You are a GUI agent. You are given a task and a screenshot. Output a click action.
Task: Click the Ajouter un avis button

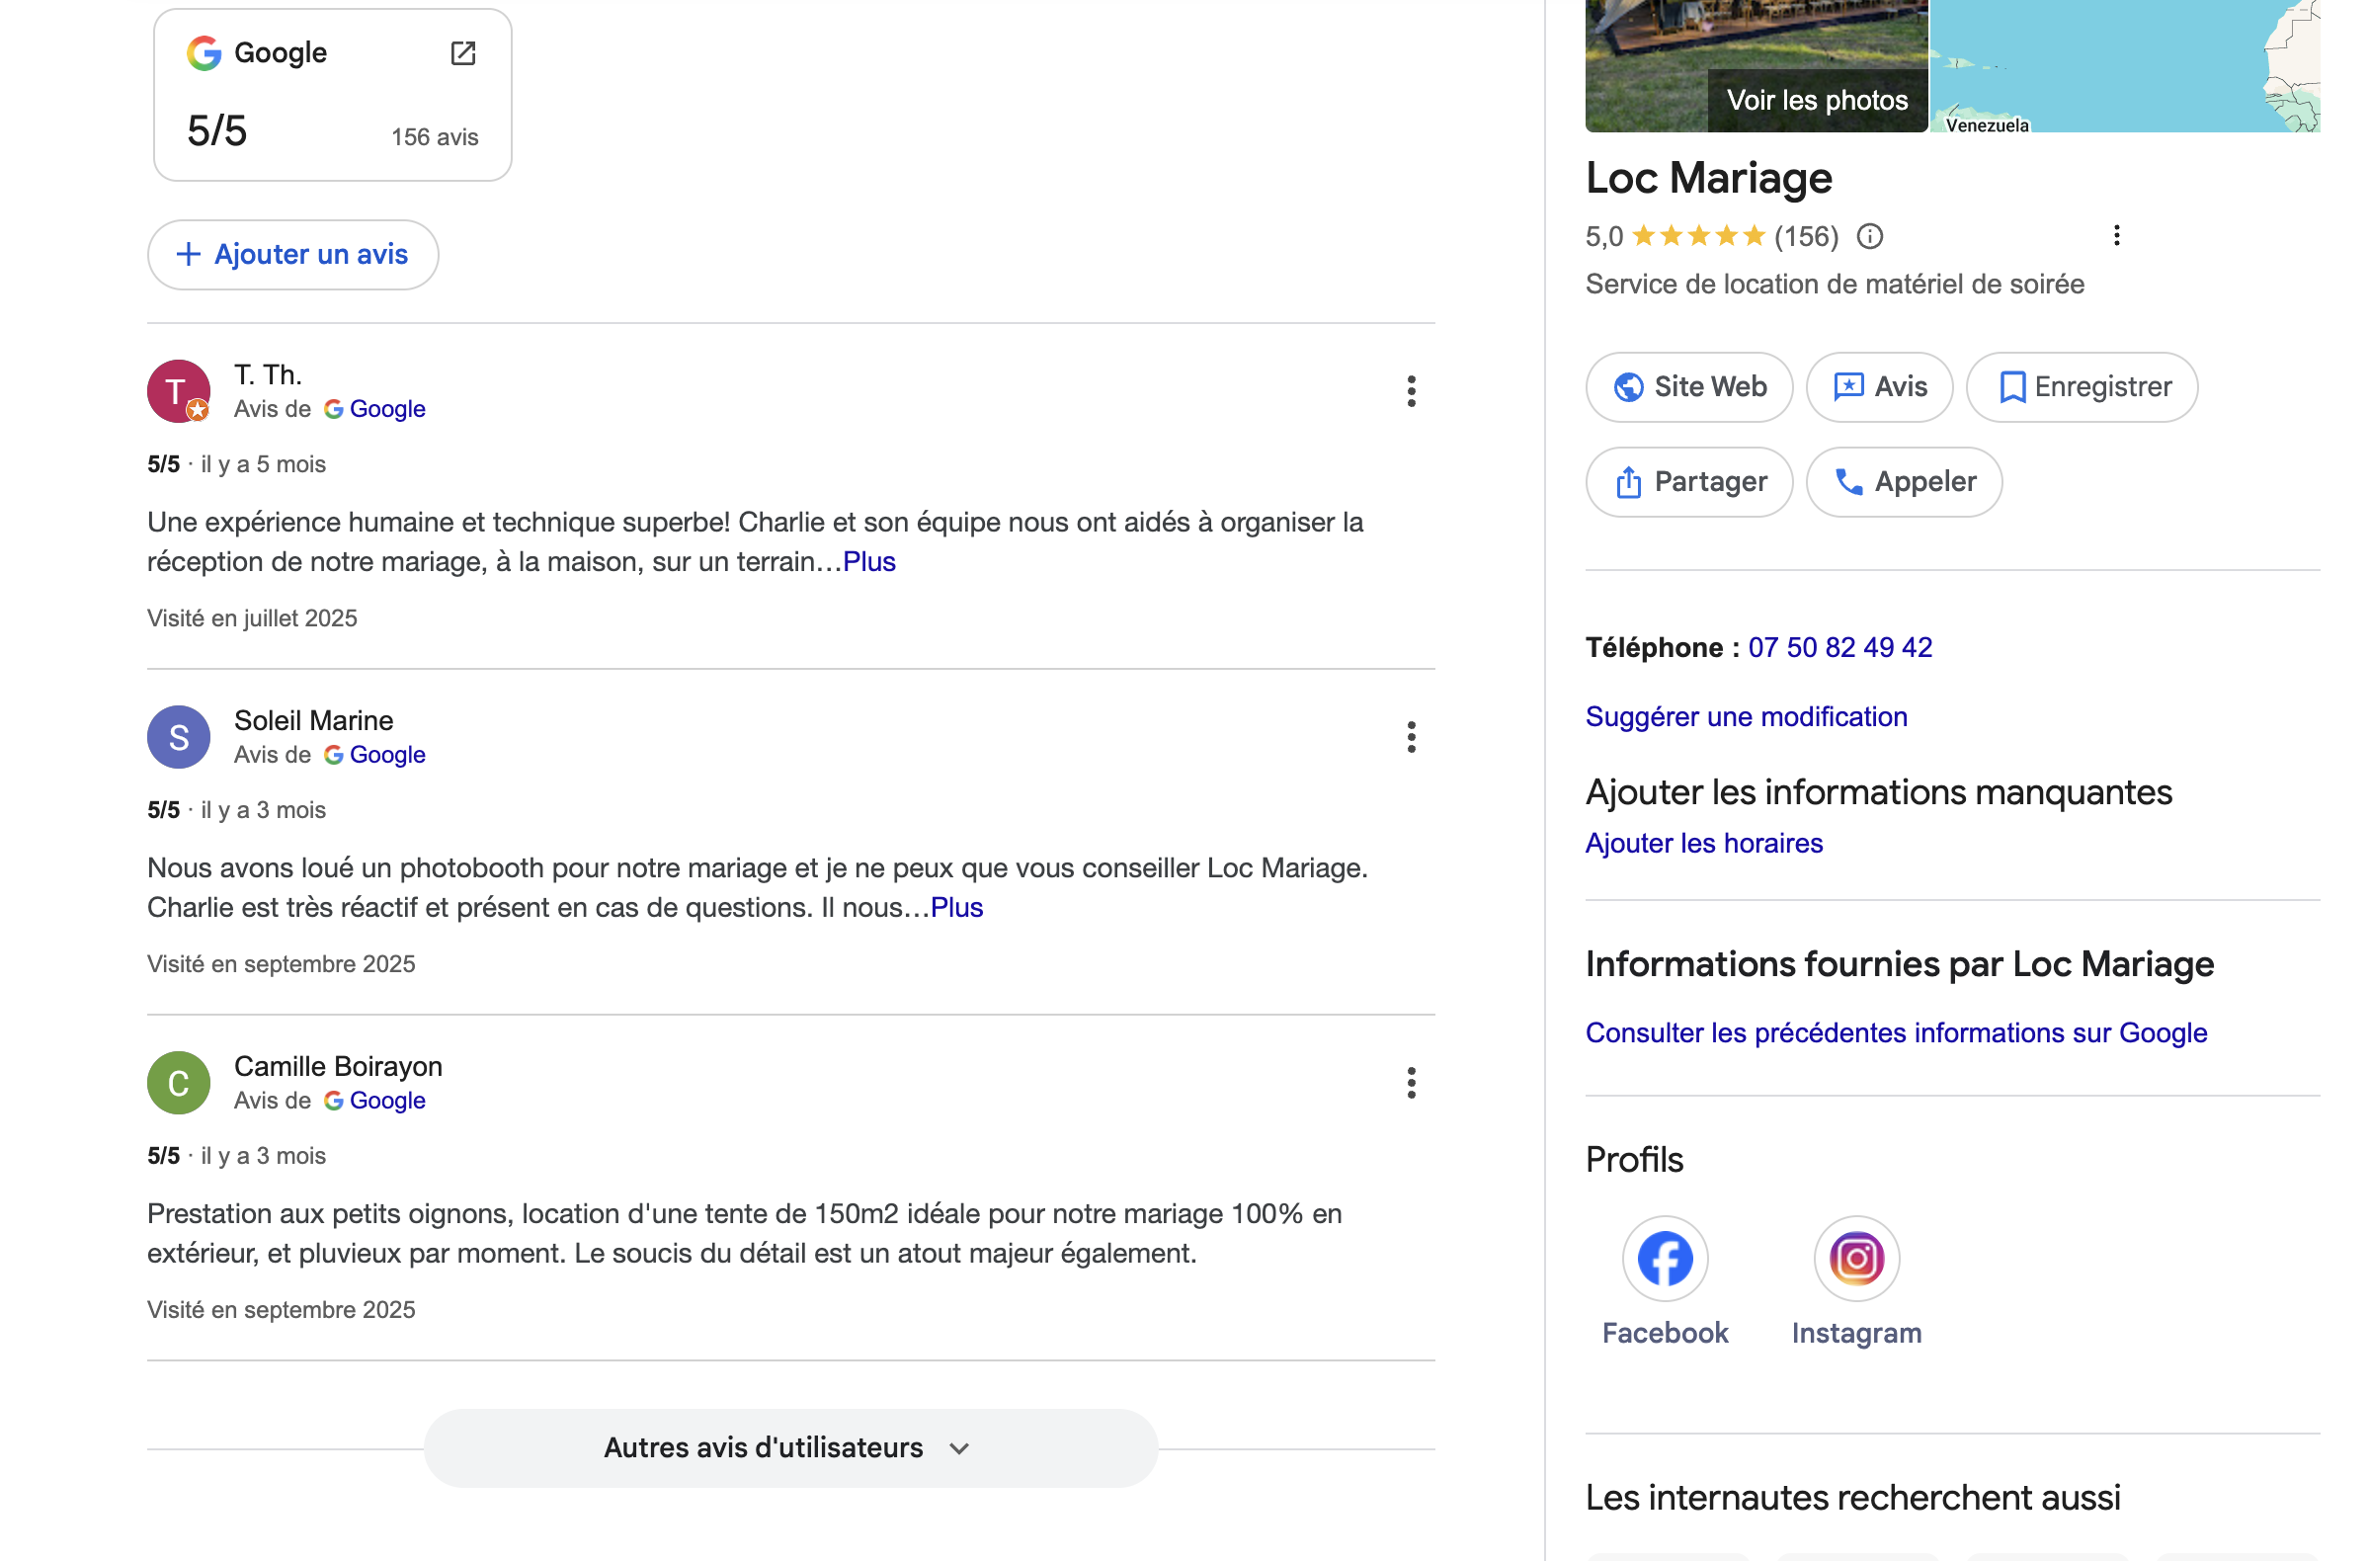pyautogui.click(x=291, y=255)
